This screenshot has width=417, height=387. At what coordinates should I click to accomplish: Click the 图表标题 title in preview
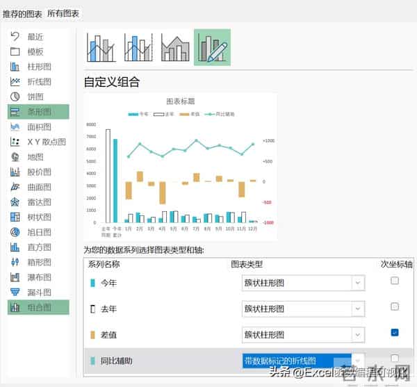[181, 101]
